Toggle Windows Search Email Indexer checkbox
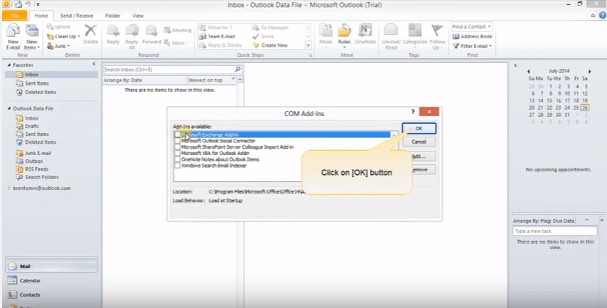 click(x=177, y=166)
